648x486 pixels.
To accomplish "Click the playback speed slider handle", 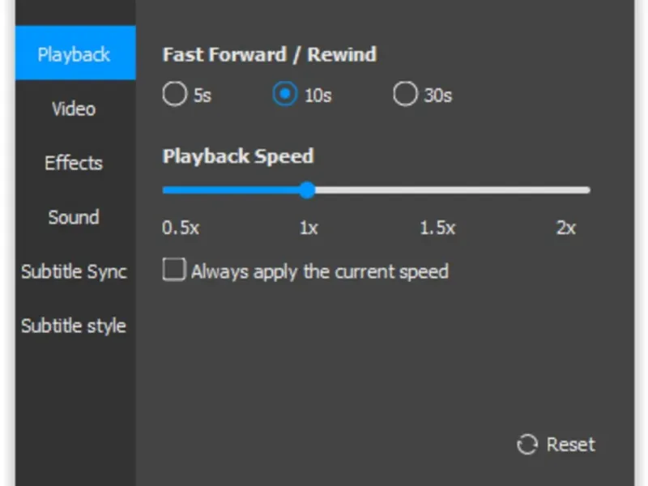I will (306, 190).
